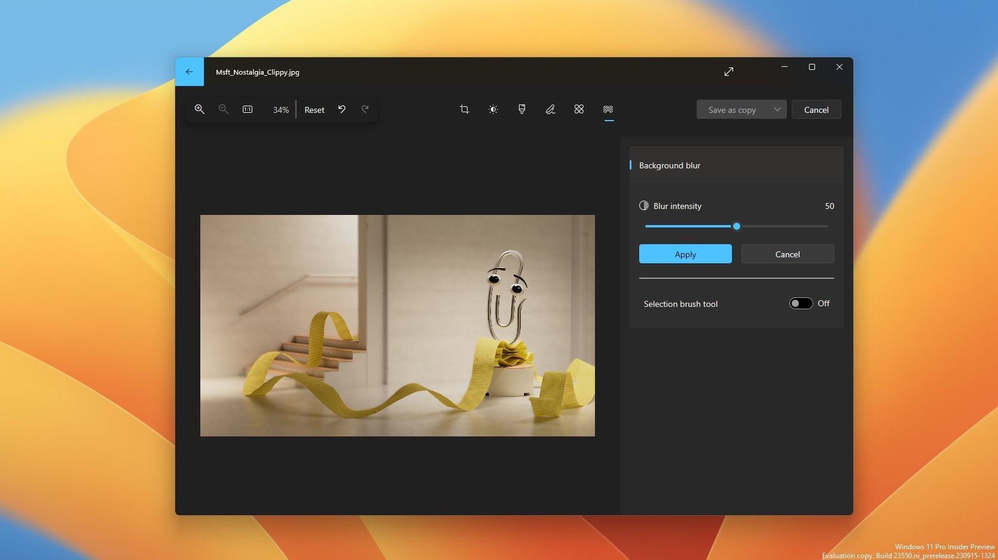View image at actual size
The image size is (998, 560).
tap(248, 109)
